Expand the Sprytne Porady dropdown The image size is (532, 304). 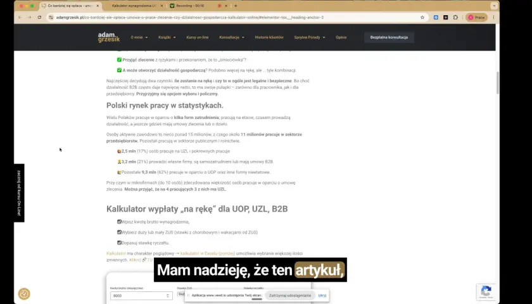[x=310, y=37]
